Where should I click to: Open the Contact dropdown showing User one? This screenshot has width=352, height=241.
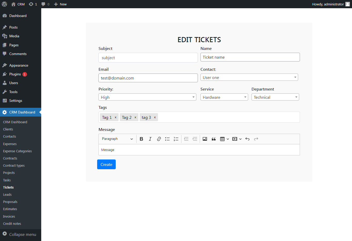point(249,77)
